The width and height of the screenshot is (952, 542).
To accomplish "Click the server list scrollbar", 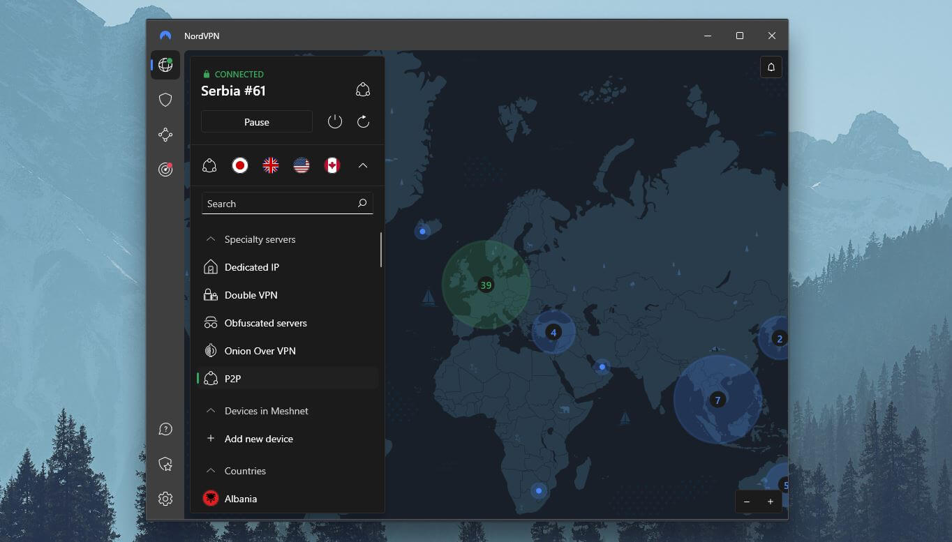I will click(381, 250).
